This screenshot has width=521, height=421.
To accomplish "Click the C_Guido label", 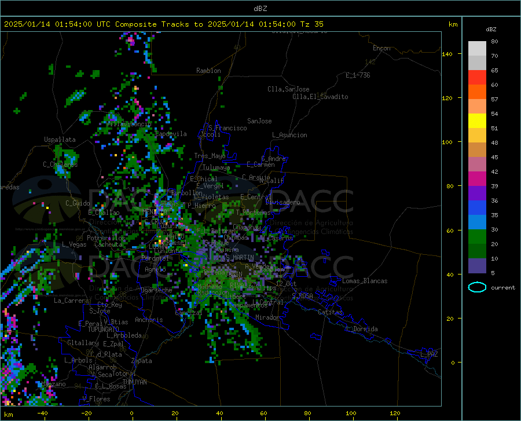I will (78, 203).
